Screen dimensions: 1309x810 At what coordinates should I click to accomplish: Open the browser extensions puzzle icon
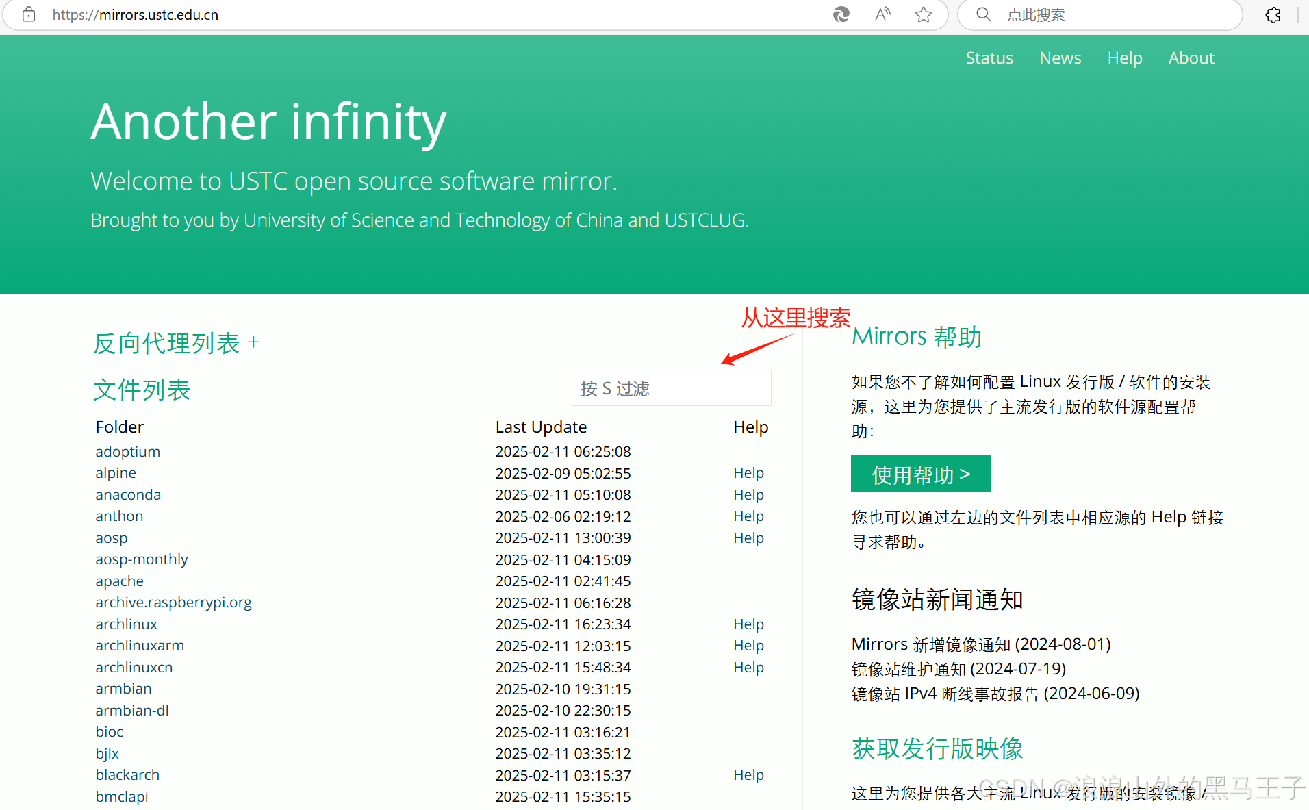(1273, 14)
